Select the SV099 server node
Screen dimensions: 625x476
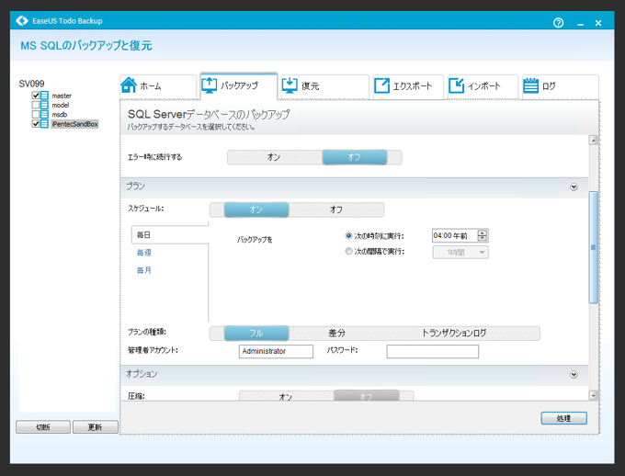pyautogui.click(x=31, y=84)
